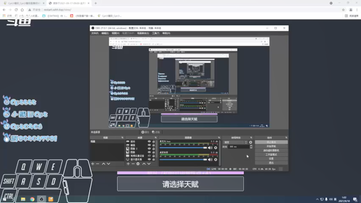This screenshot has height=203, width=361.
Task: Remove the selected scene with the minus icon
Action: (x=97, y=164)
